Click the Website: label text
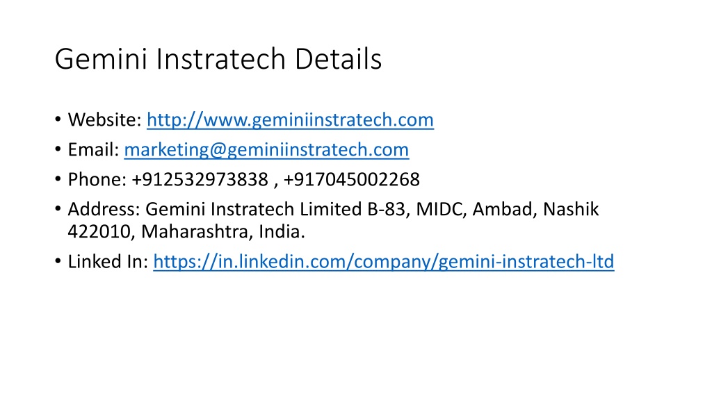712x400 pixels. (x=105, y=120)
